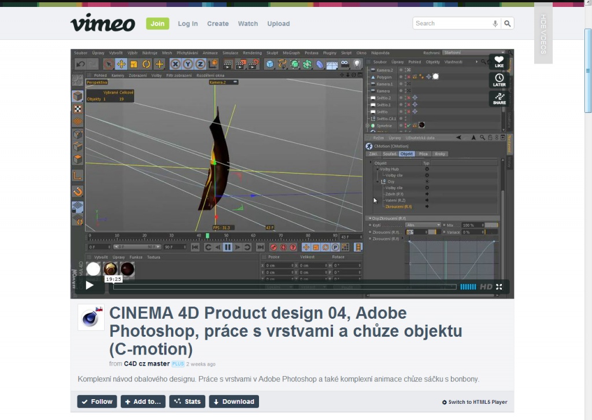
Task: Open the Rendering menu in Cinema 4D
Action: click(252, 53)
